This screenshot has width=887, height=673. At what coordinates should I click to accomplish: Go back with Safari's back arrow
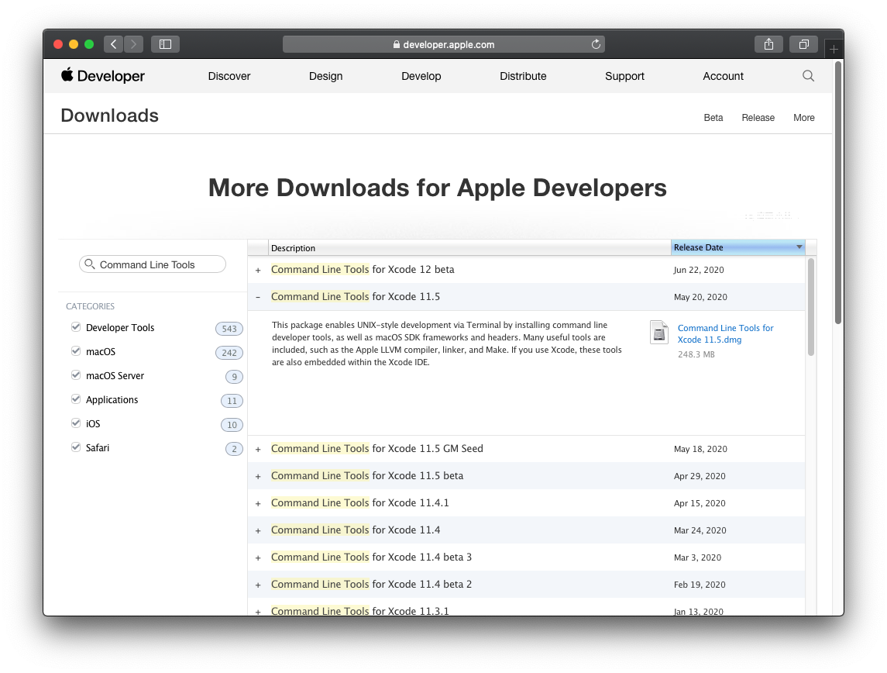point(114,44)
